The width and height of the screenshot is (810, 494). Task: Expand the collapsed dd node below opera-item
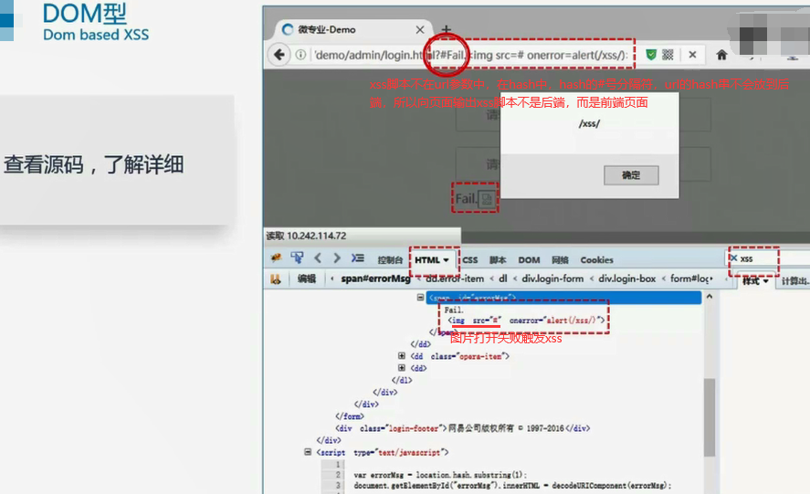[x=402, y=368]
